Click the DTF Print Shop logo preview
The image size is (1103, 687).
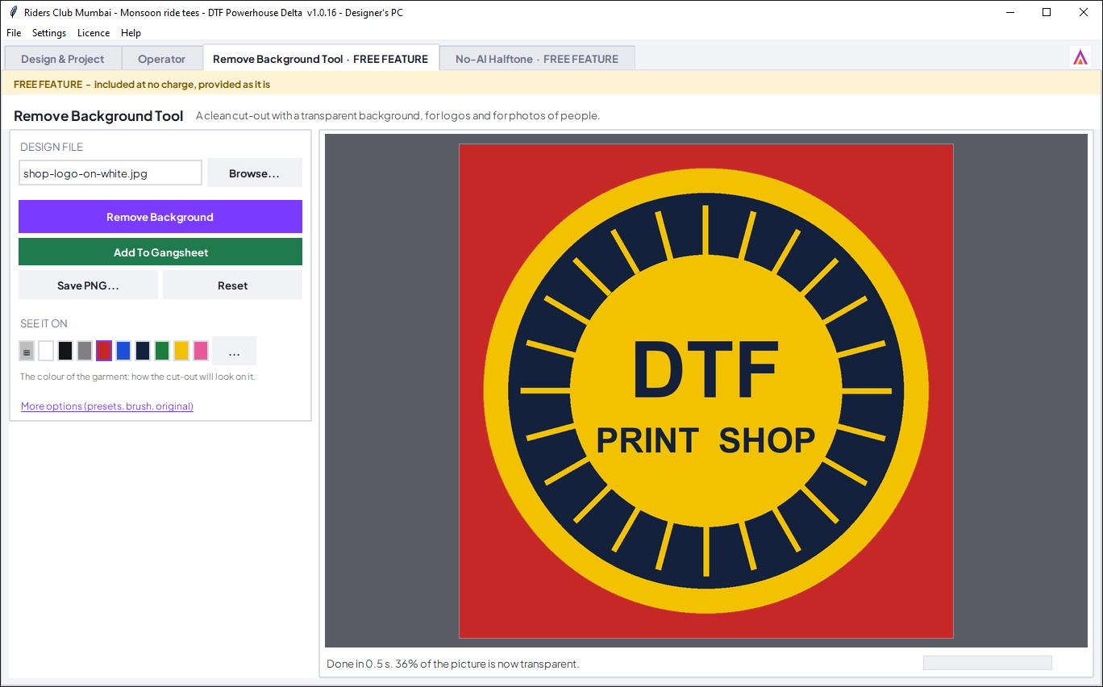point(706,391)
